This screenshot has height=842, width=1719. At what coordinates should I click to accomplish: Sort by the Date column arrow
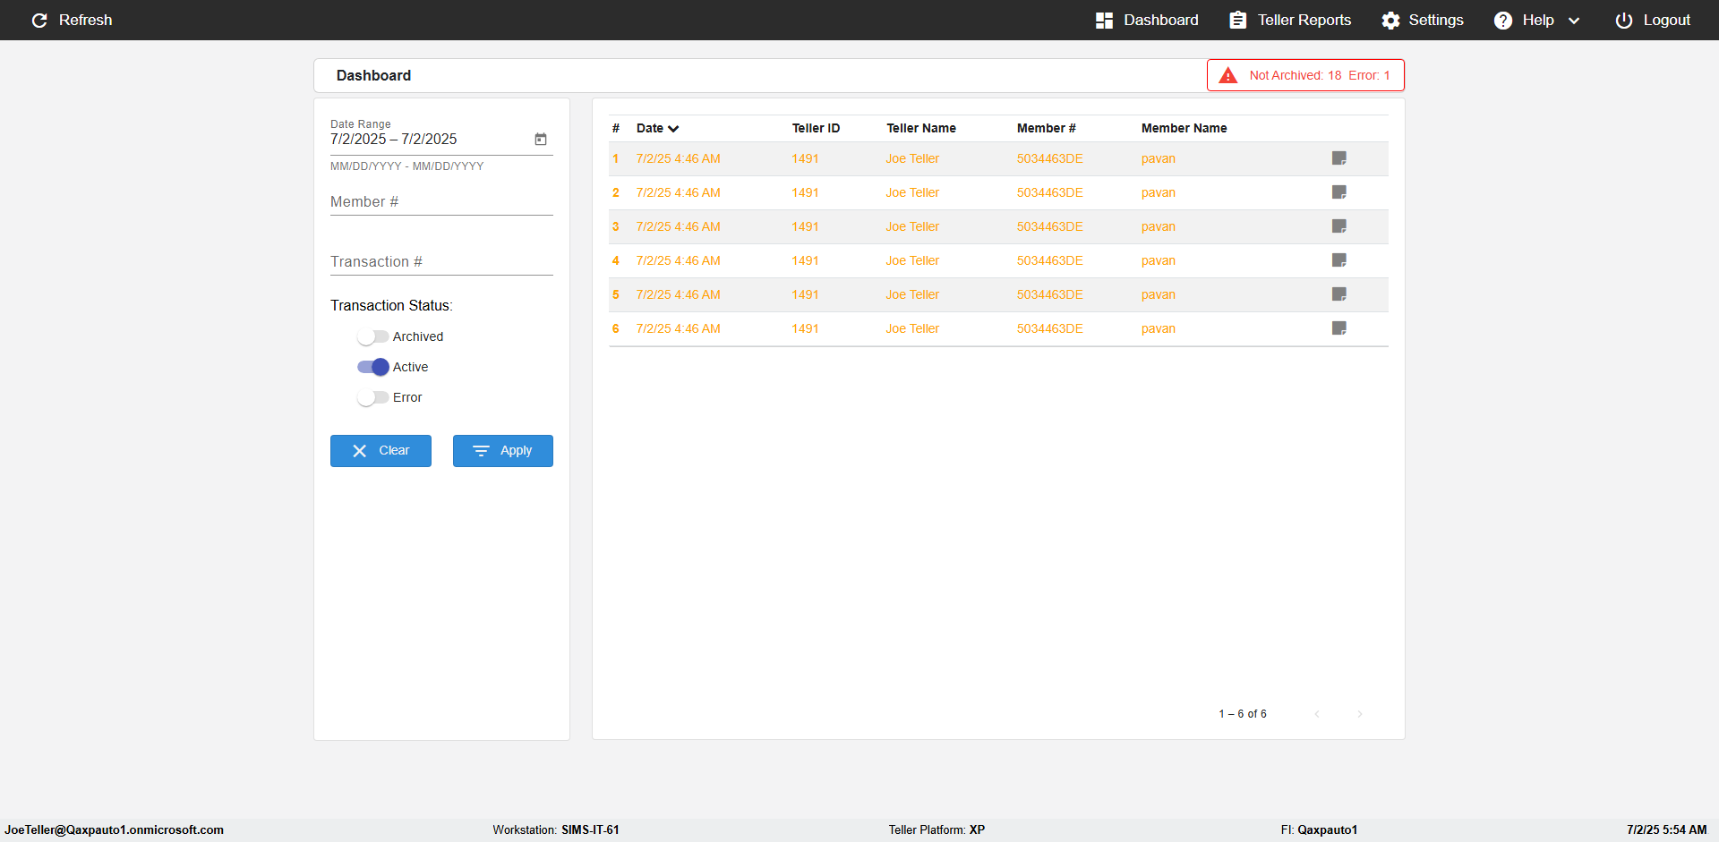[x=673, y=129]
